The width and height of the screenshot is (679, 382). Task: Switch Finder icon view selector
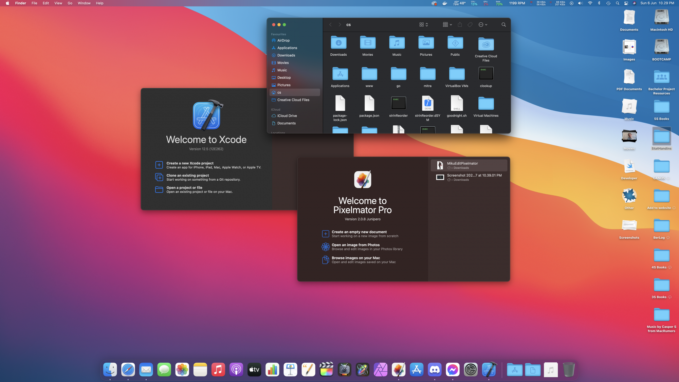click(423, 25)
